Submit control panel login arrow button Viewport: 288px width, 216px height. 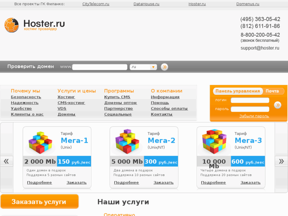click(278, 105)
